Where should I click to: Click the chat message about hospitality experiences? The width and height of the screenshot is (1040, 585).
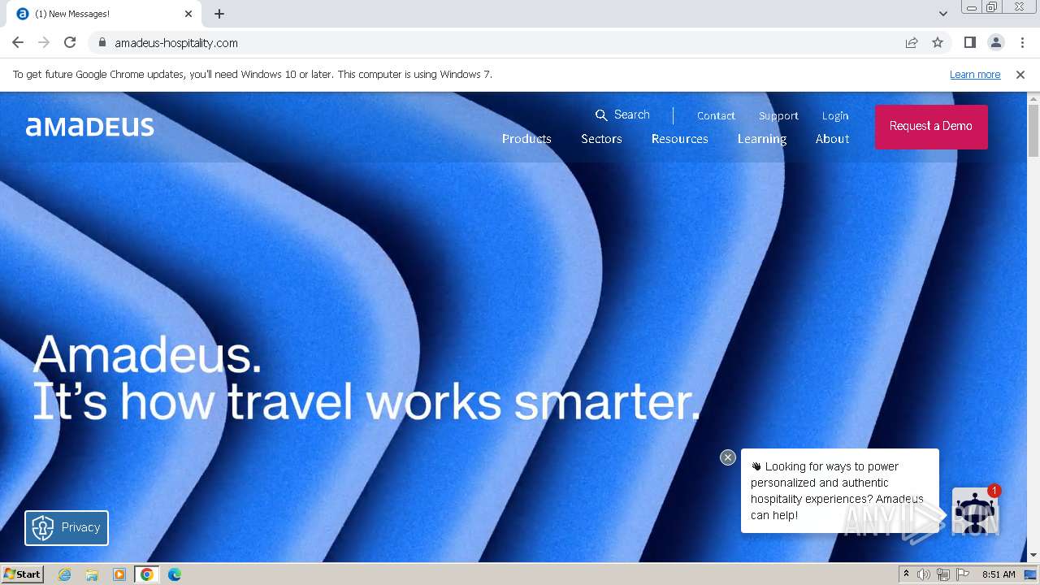pos(840,491)
